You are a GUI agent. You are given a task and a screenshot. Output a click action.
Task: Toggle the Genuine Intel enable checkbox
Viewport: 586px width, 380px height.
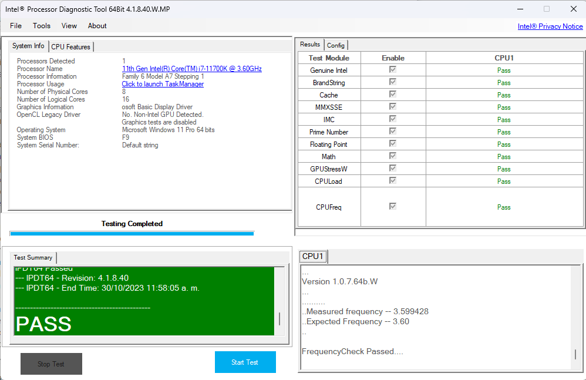coord(393,70)
